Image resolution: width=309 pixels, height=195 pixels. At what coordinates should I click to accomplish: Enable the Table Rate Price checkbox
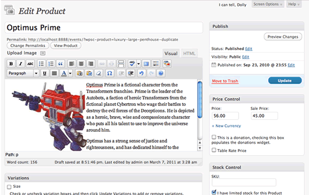(214, 150)
